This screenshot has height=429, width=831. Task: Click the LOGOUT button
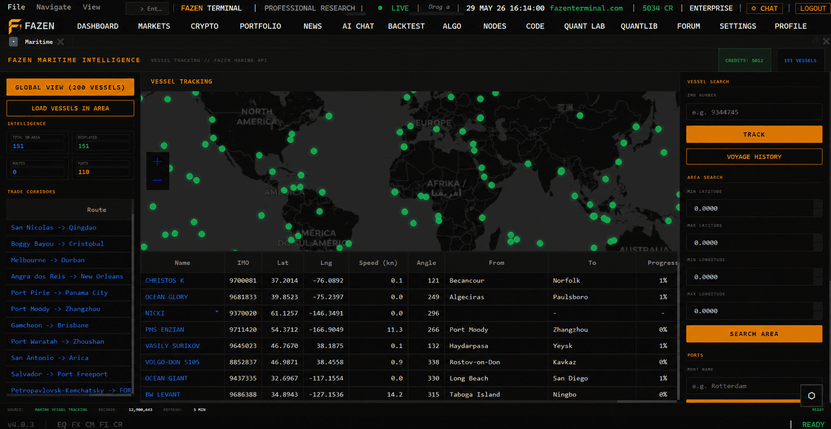pos(813,8)
